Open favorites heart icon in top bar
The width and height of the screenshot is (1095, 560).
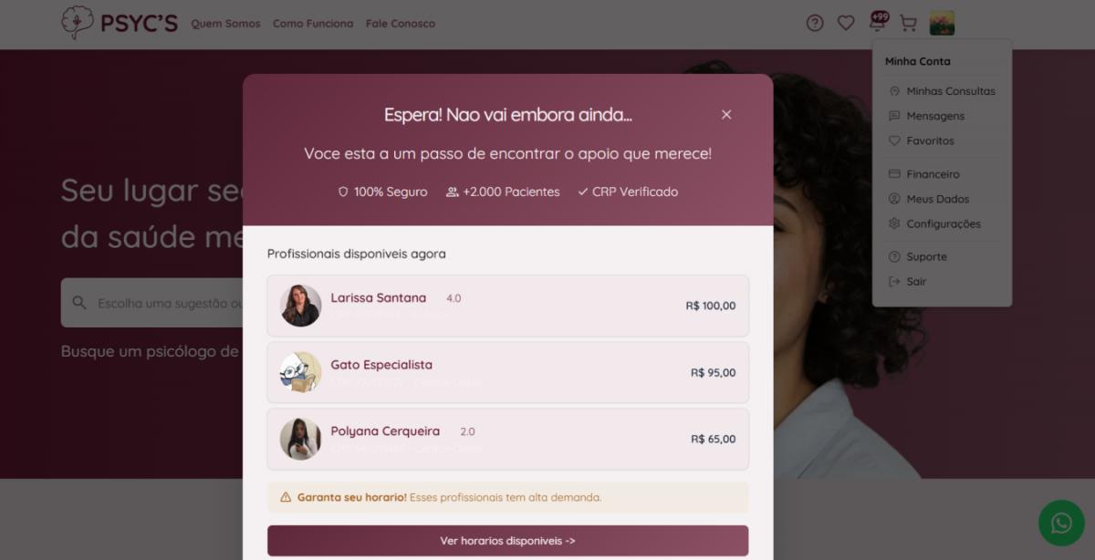846,24
